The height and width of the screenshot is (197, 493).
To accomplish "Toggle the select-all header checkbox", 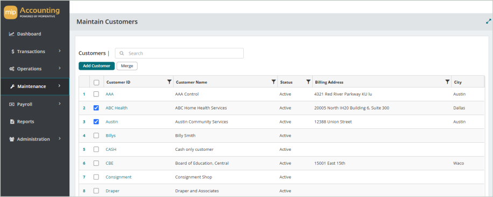I will point(96,83).
